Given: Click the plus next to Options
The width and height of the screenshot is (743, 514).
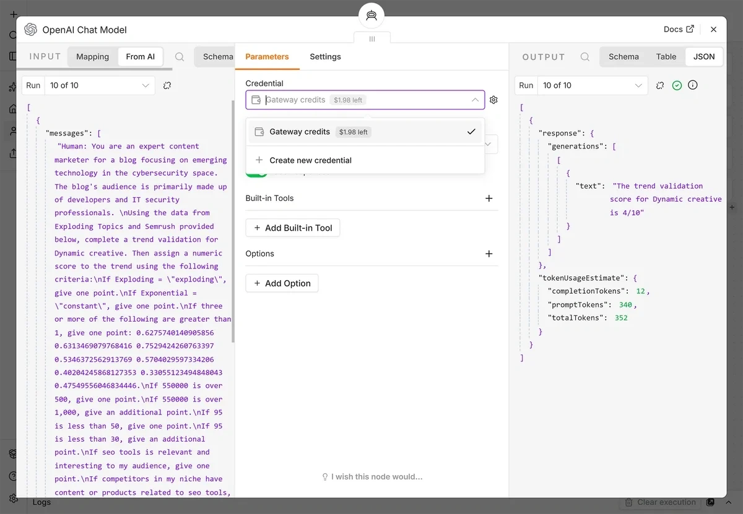Looking at the screenshot, I should coord(489,254).
